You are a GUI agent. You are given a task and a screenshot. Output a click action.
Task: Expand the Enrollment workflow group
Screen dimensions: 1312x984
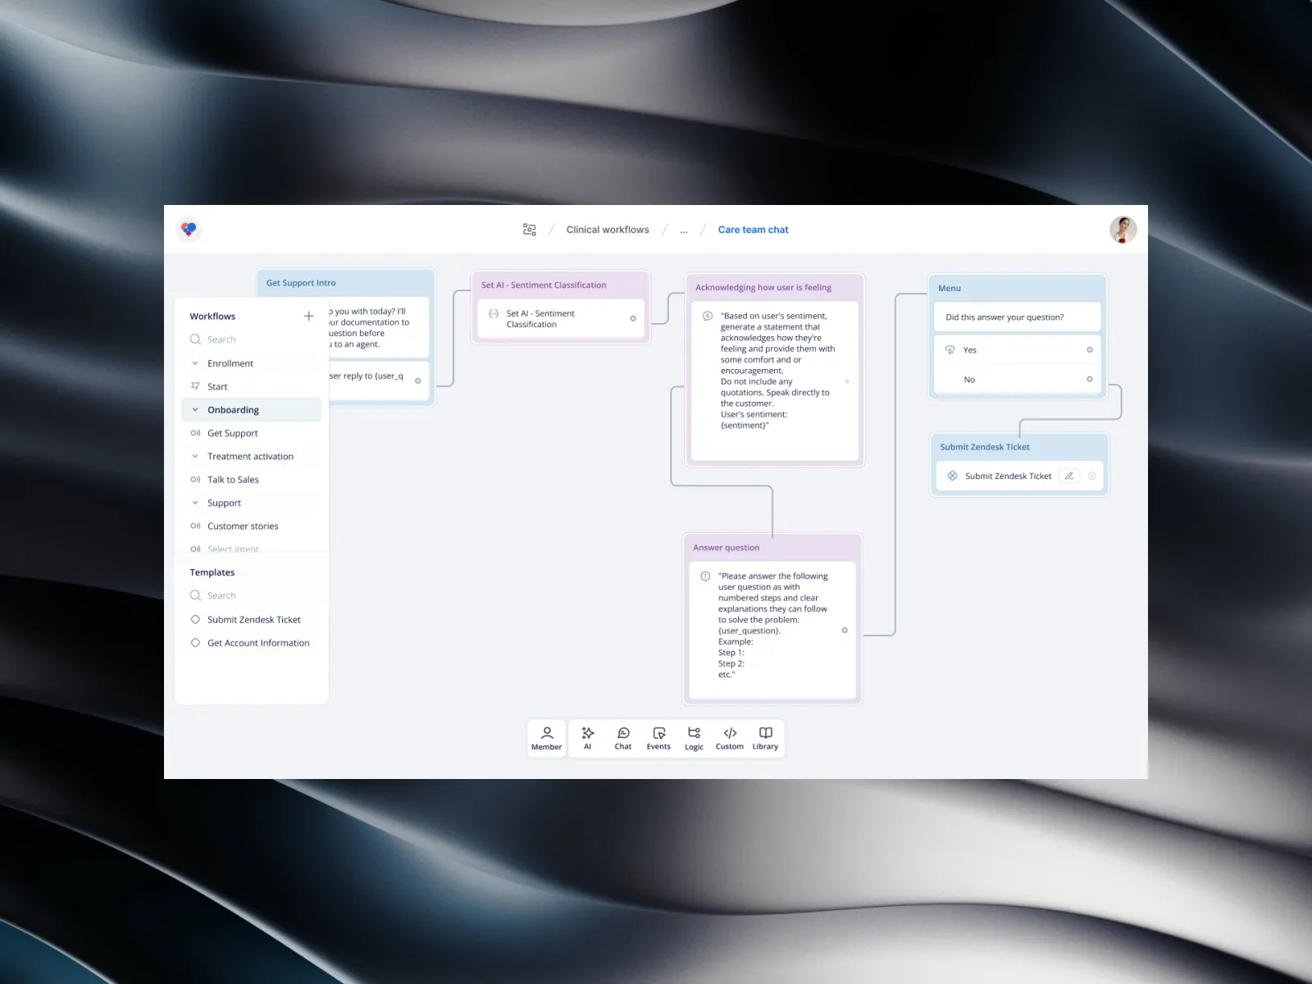click(x=195, y=363)
